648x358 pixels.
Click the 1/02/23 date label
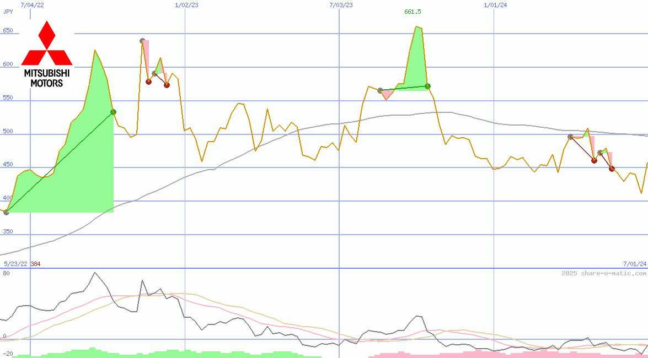(x=187, y=5)
